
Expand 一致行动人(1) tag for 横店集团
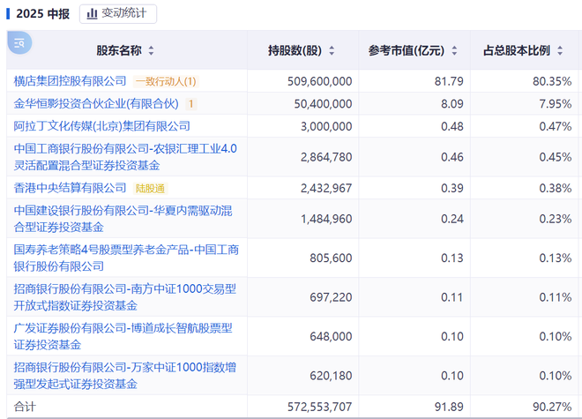(x=166, y=81)
